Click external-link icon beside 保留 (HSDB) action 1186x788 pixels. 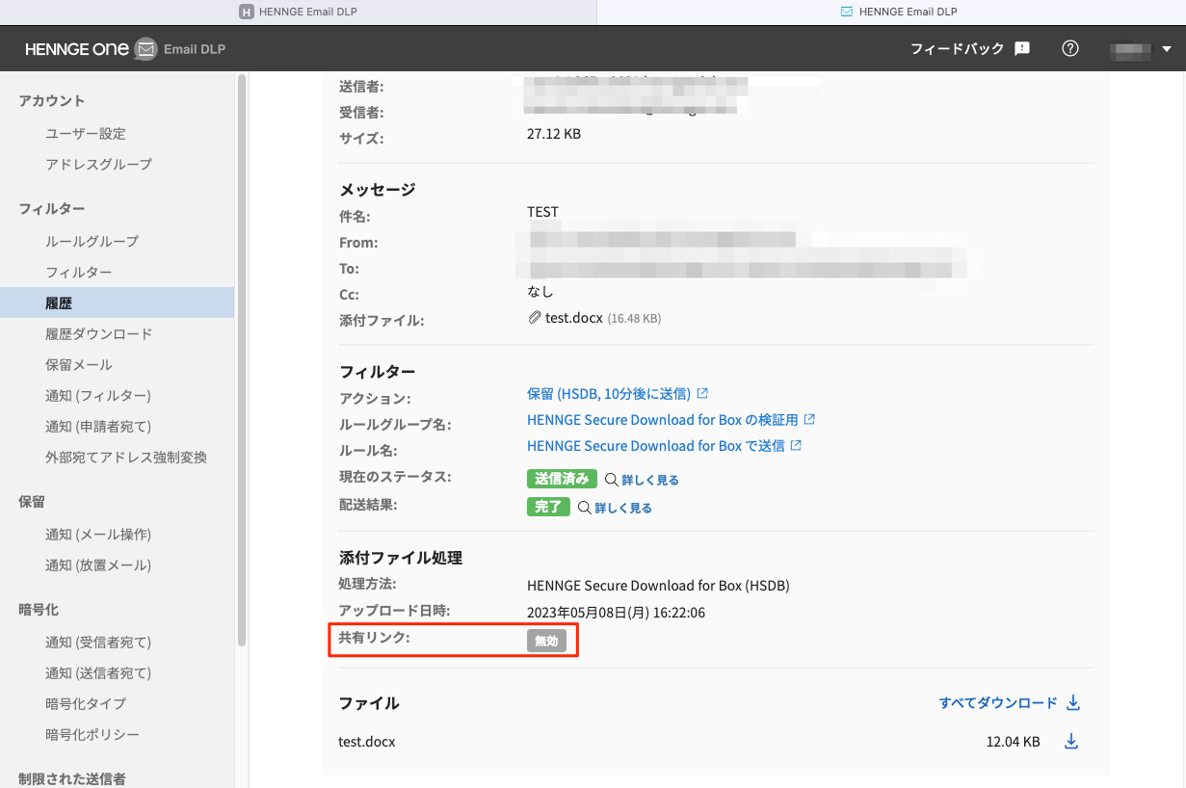tap(702, 393)
